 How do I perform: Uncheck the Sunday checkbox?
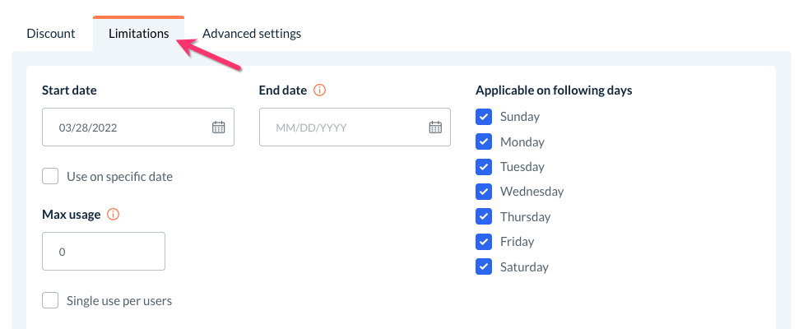tap(484, 117)
